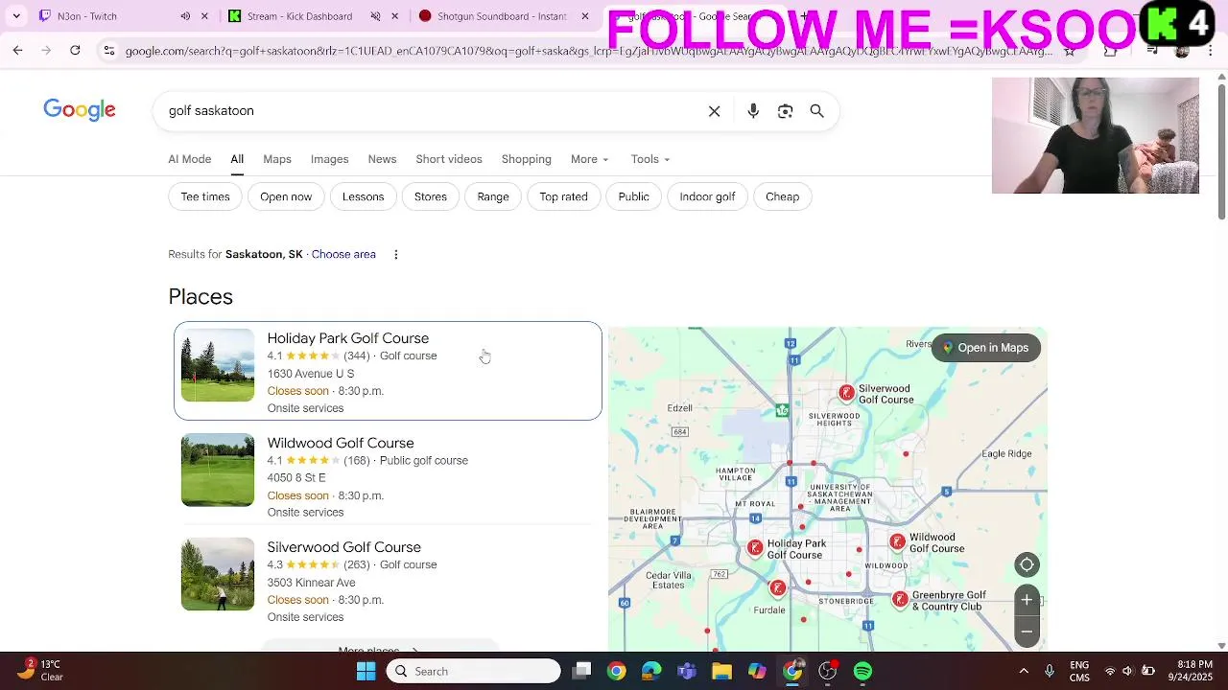1228x690 pixels.
Task: Click the Silverwood Golf Course thumbnail
Action: (218, 574)
